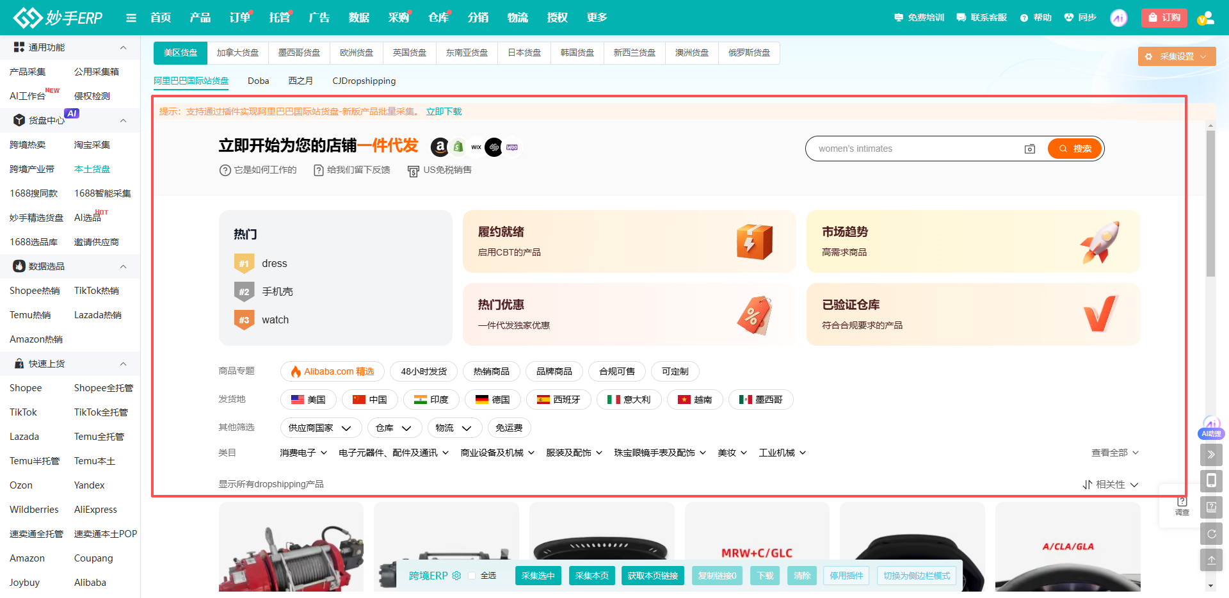Click the mobile phone floating button
The width and height of the screenshot is (1229, 598).
[1211, 481]
